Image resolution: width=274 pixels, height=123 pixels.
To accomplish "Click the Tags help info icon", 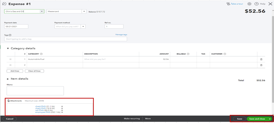I will [x=10, y=35].
